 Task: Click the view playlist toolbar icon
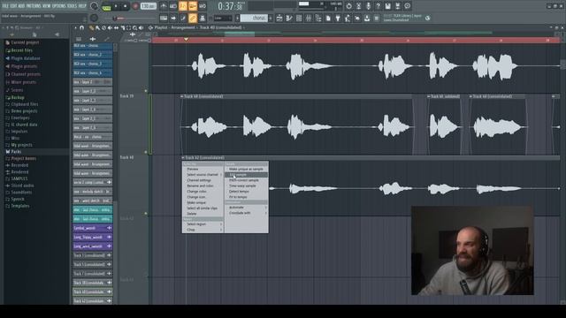279,18
